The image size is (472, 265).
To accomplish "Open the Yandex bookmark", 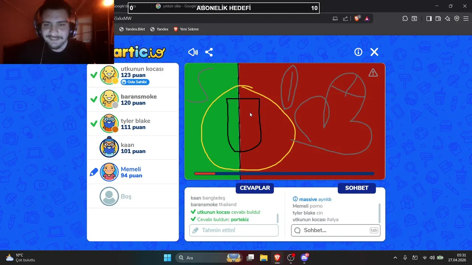I will pos(159,29).
